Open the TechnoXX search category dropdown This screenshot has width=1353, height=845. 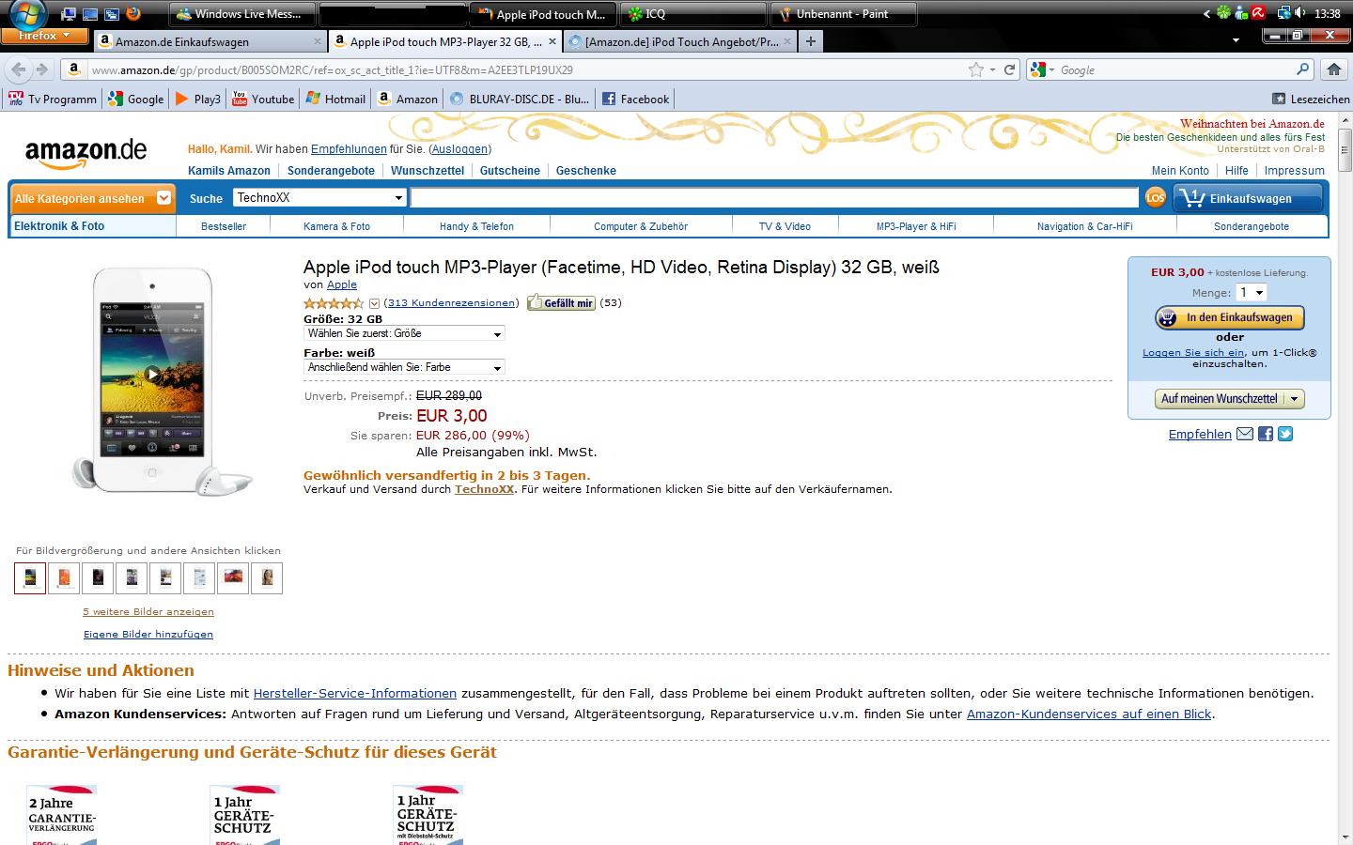319,197
